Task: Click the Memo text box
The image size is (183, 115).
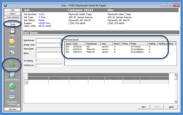Action: pyautogui.click(x=49, y=55)
